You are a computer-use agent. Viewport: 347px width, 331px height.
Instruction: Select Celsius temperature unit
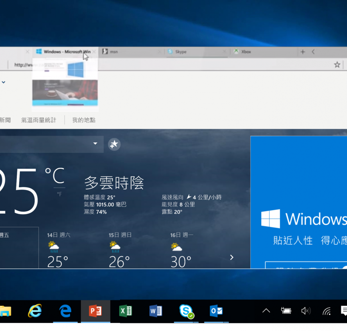coord(55,176)
